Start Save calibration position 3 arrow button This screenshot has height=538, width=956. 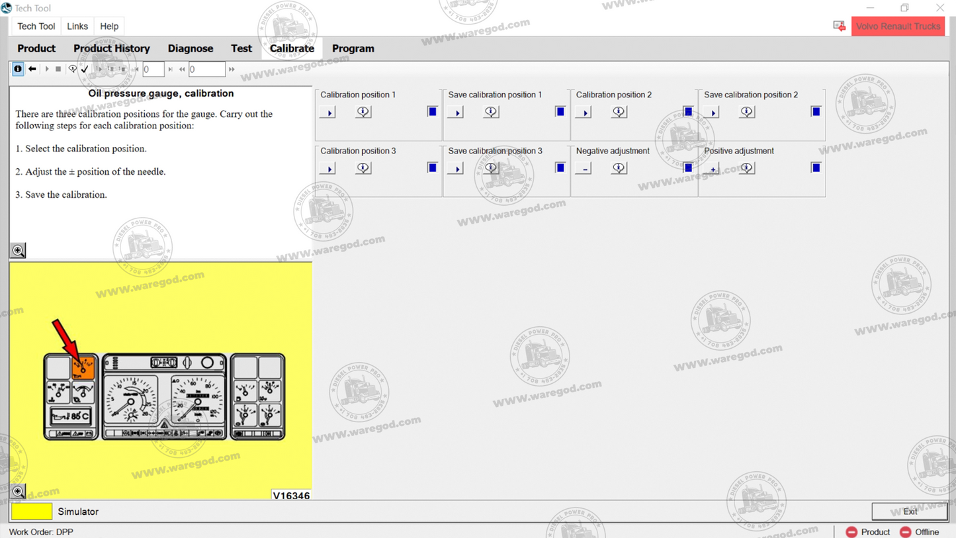point(456,169)
